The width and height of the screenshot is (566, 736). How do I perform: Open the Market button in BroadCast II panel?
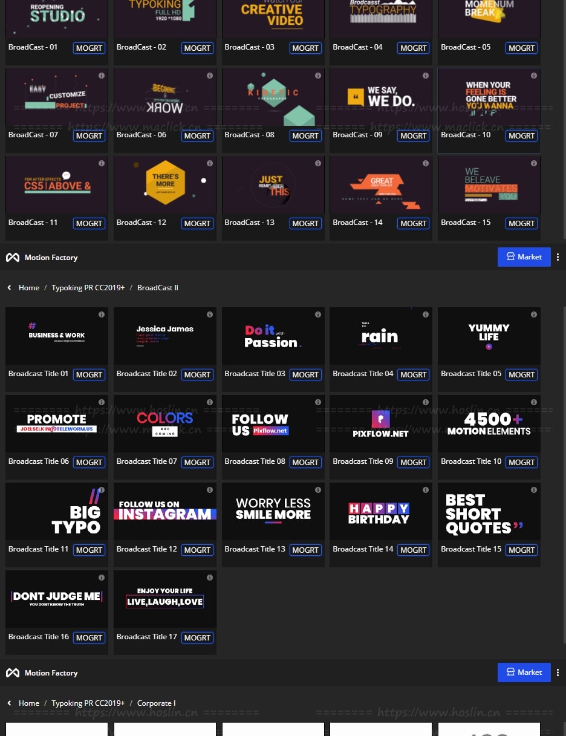click(x=524, y=257)
